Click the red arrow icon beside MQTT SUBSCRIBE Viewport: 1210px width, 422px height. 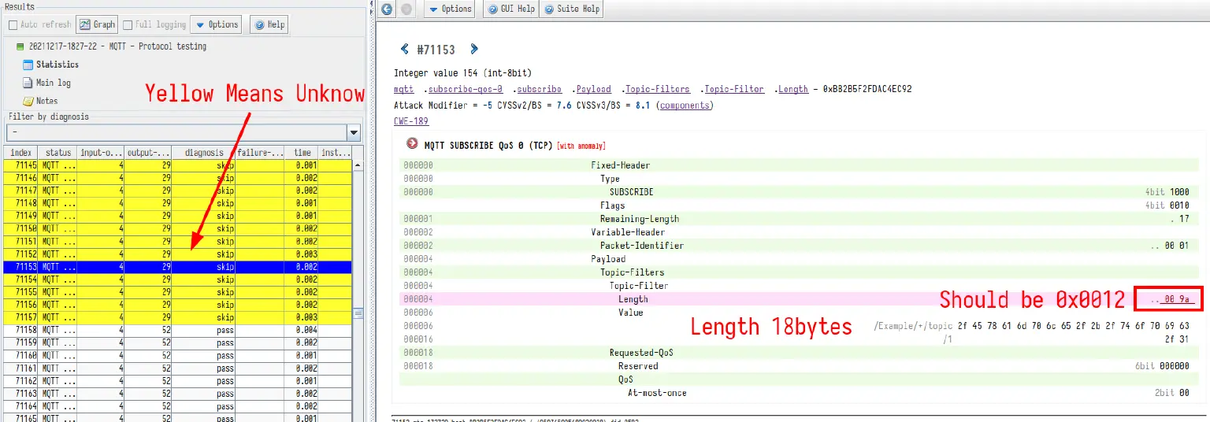[411, 144]
